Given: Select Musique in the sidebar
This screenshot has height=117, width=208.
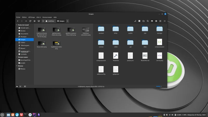Looking at the screenshot, I should pos(24,37).
